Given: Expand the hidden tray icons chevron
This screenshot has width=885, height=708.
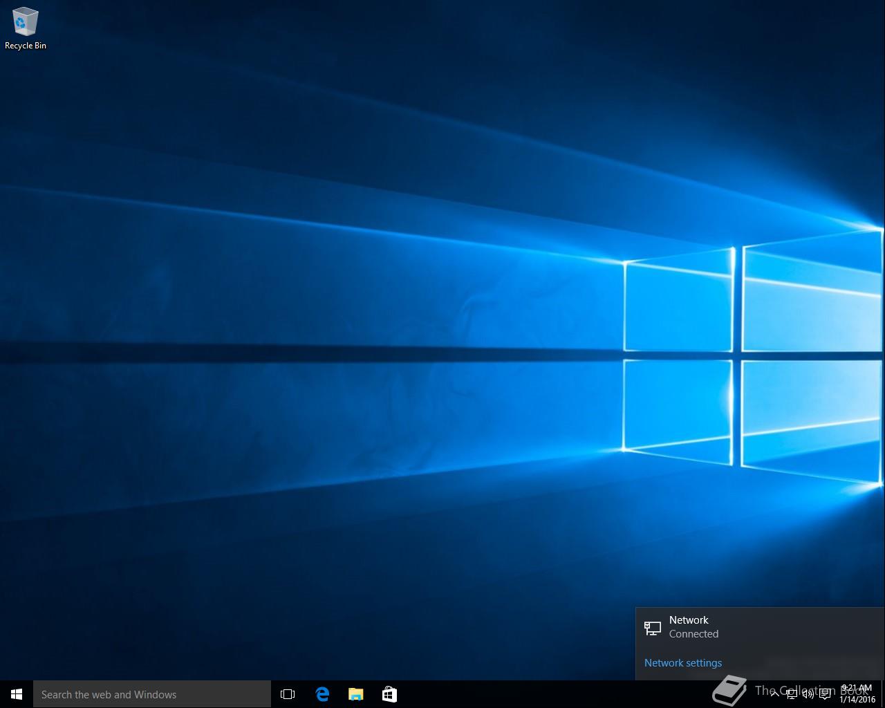Looking at the screenshot, I should 774,694.
